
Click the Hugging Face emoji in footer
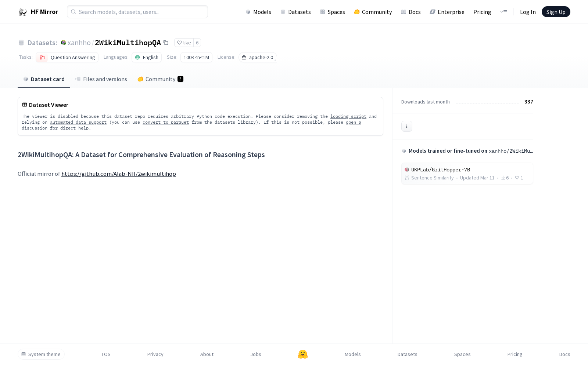[x=303, y=354]
